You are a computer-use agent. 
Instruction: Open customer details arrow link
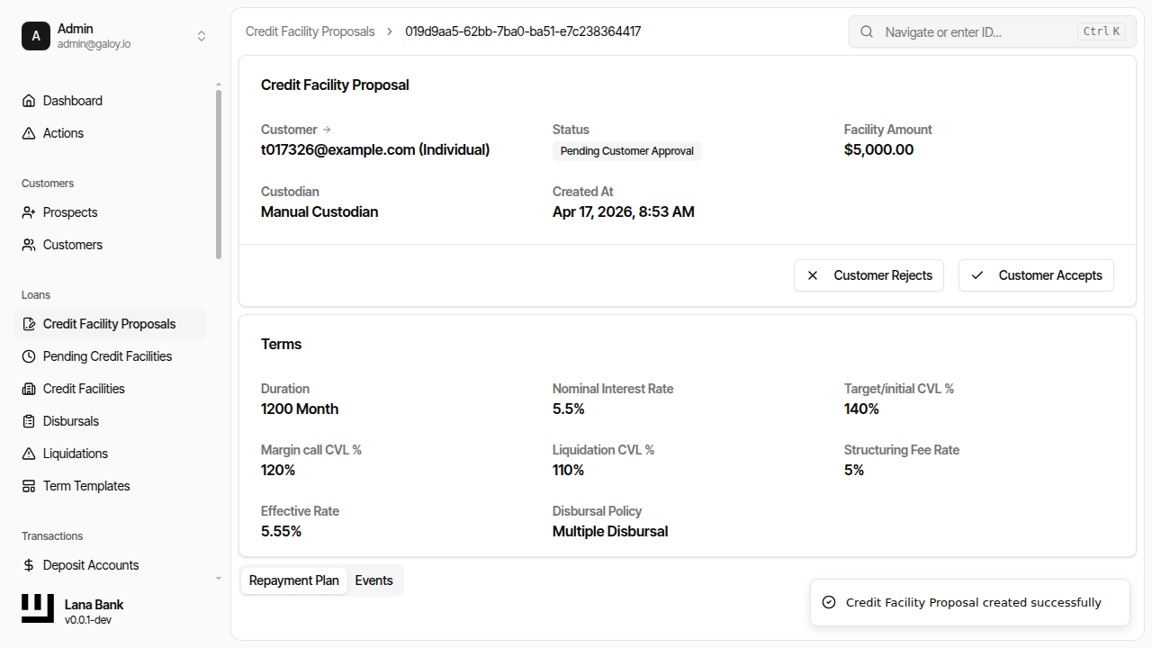(x=327, y=130)
